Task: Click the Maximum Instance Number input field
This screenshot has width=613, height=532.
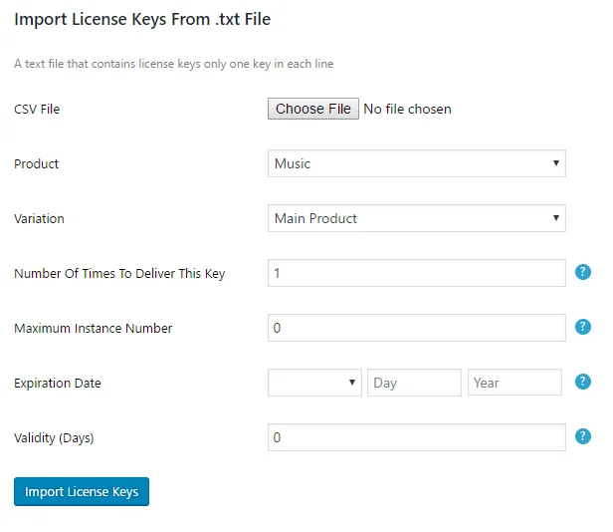Action: (x=416, y=328)
